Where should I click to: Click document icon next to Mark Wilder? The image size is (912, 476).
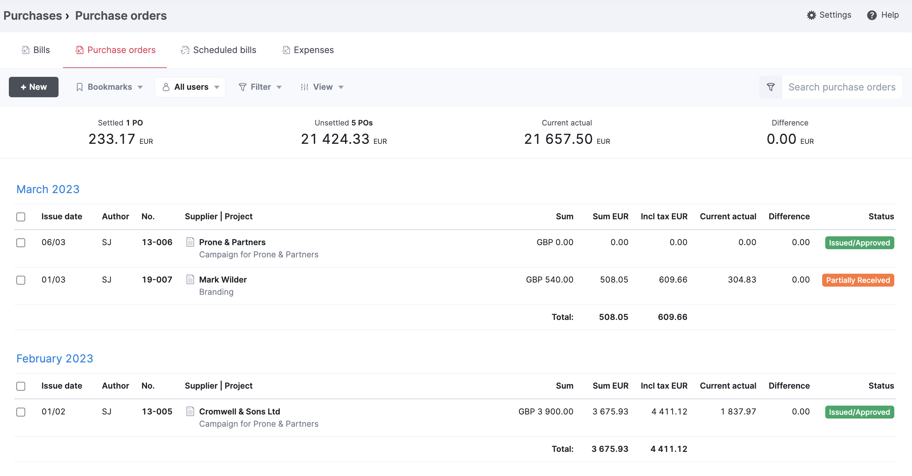click(190, 280)
